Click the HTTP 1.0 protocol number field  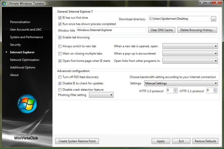[x=170, y=90]
